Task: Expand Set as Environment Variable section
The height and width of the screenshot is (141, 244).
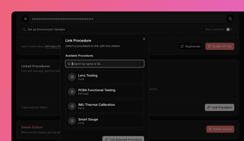Action: [46, 29]
